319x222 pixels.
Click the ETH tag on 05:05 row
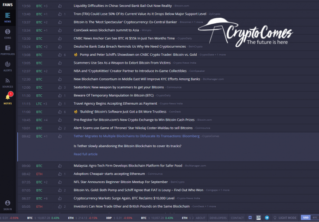pyautogui.click(x=39, y=206)
